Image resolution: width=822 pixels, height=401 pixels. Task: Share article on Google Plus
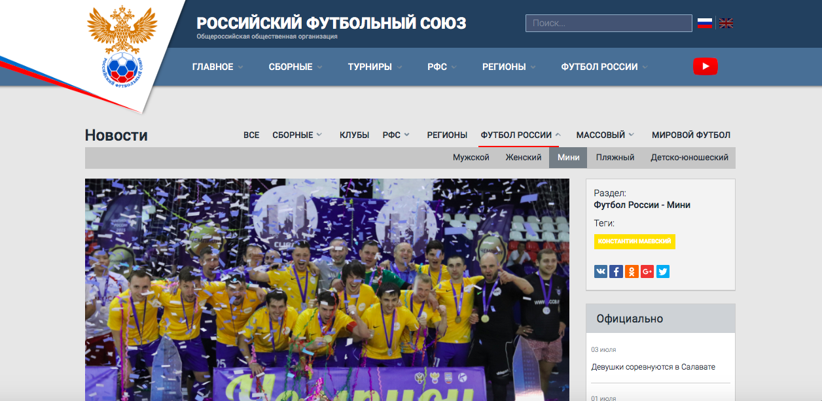tap(647, 271)
